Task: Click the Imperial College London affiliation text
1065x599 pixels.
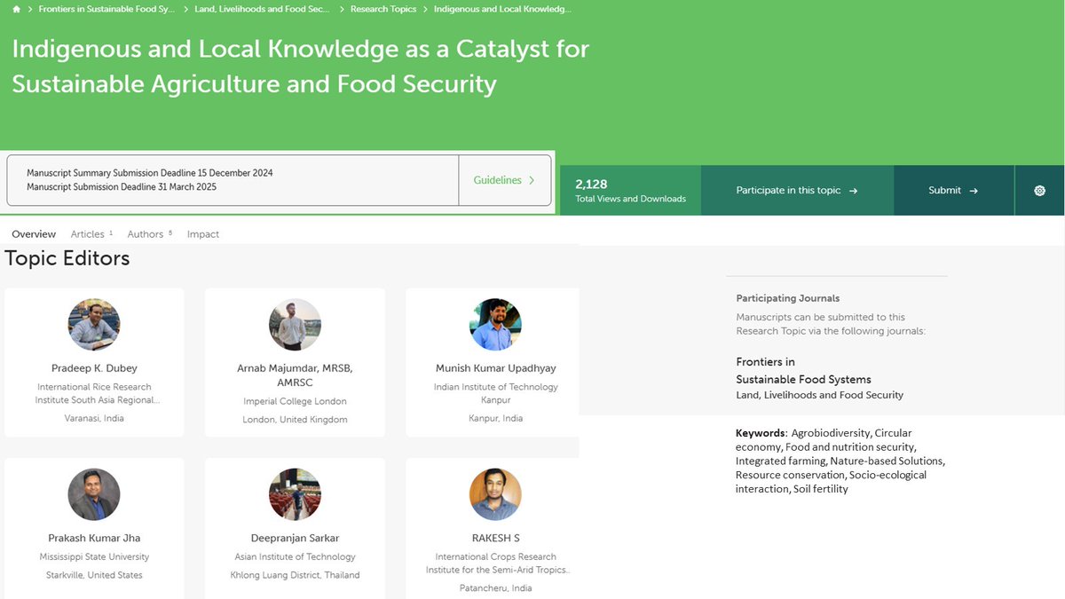Action: [x=296, y=402]
